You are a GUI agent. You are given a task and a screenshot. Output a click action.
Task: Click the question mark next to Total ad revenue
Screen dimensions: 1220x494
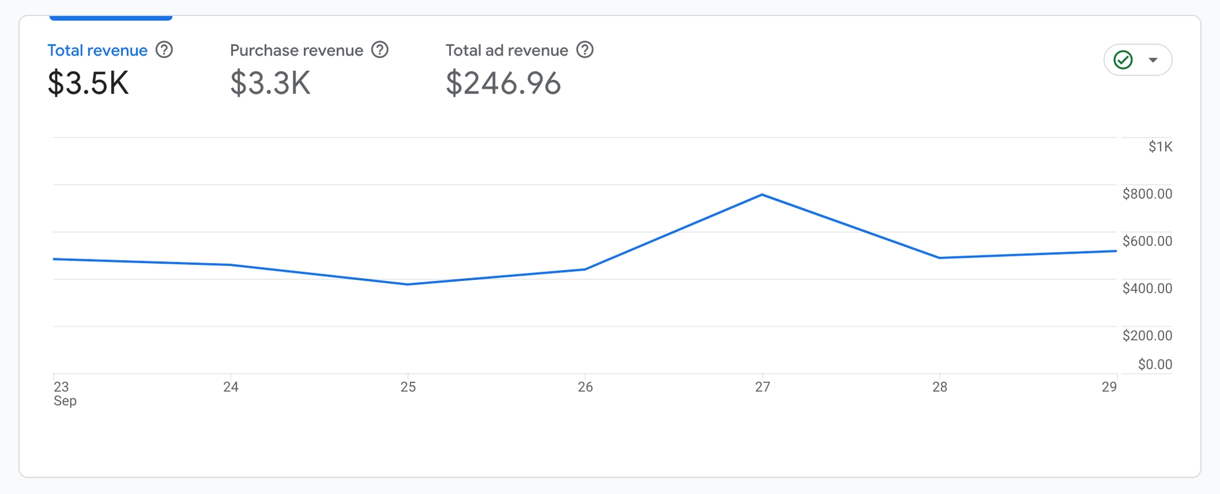click(585, 50)
